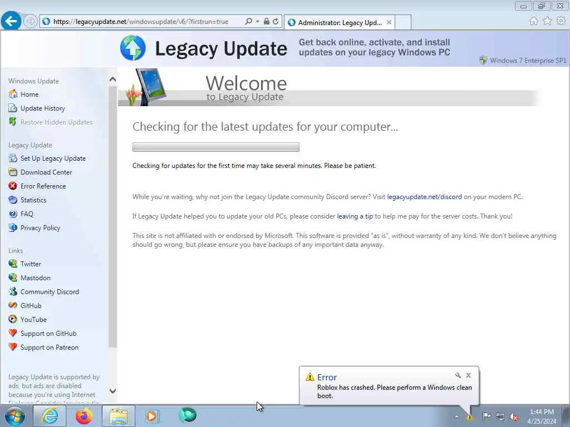Click the search magnifier in address bar

(248, 22)
